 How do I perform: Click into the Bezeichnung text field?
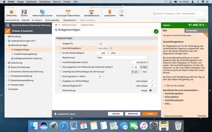click(122, 58)
